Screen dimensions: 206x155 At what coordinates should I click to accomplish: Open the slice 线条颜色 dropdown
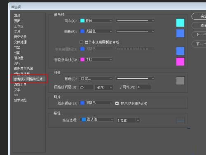(x=96, y=103)
